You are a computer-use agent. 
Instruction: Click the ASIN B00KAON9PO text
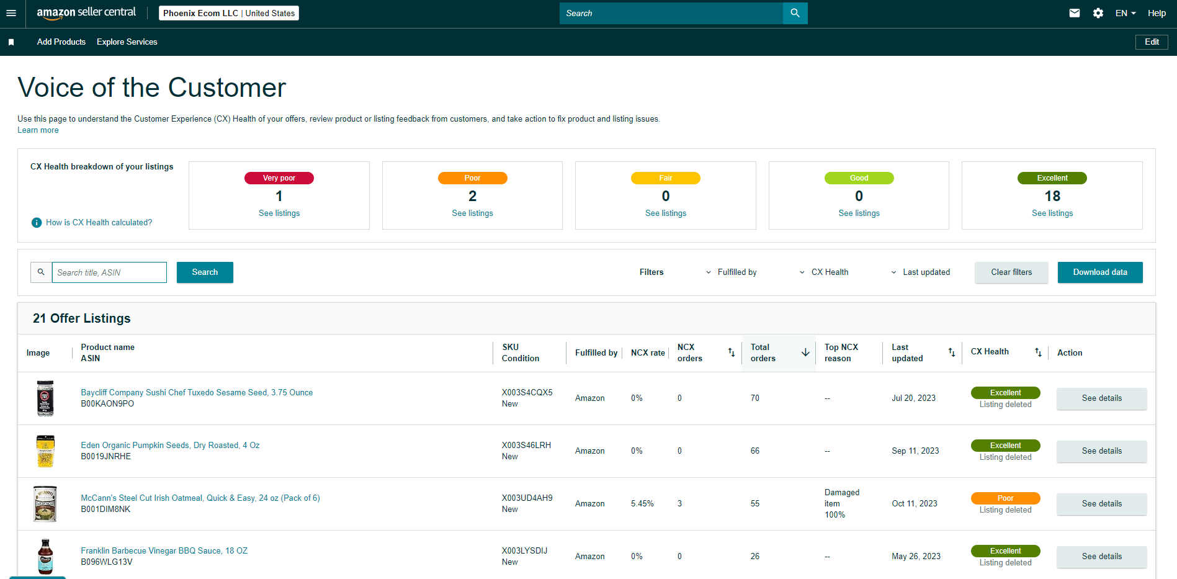click(107, 404)
